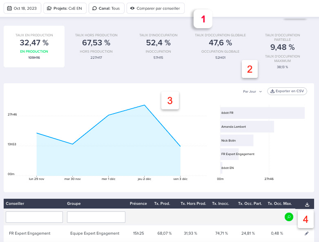Click the Amanda Lambert bar in chart
Image resolution: width=319 pixels, height=242 pixels.
pyautogui.click(x=247, y=127)
